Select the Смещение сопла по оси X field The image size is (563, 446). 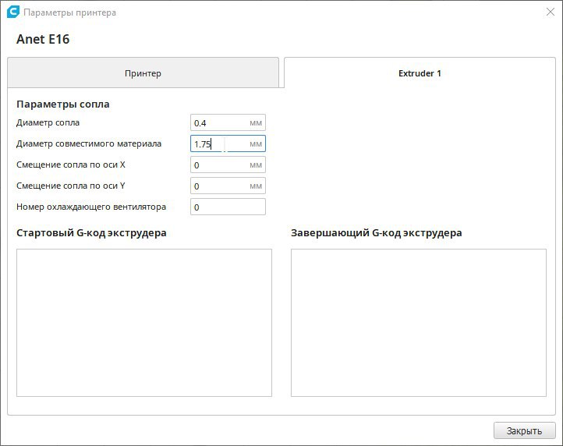point(228,165)
